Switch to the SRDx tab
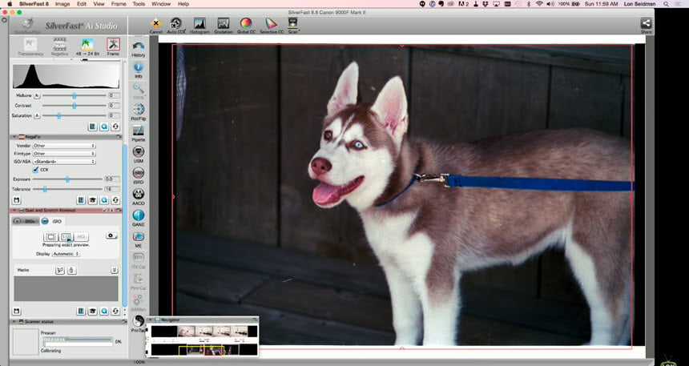689x366 pixels. tap(26, 222)
